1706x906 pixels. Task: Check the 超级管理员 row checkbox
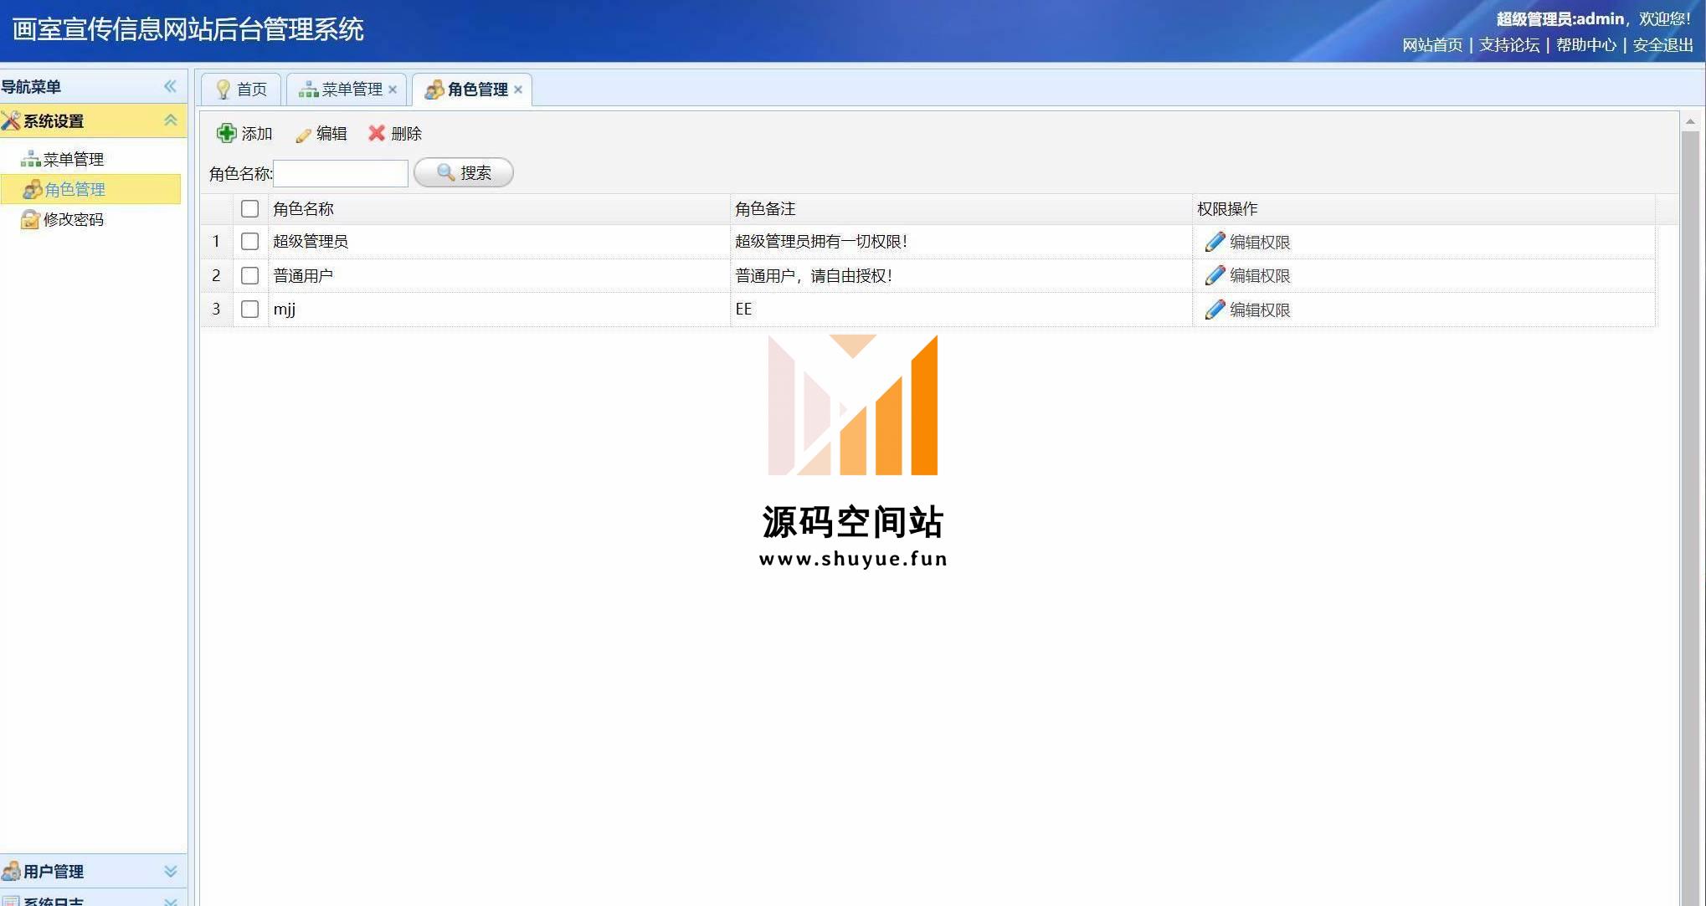(249, 242)
